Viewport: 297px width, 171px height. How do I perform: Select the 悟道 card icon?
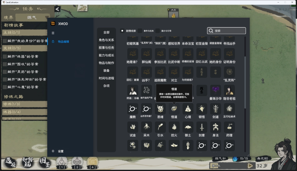point(174,109)
